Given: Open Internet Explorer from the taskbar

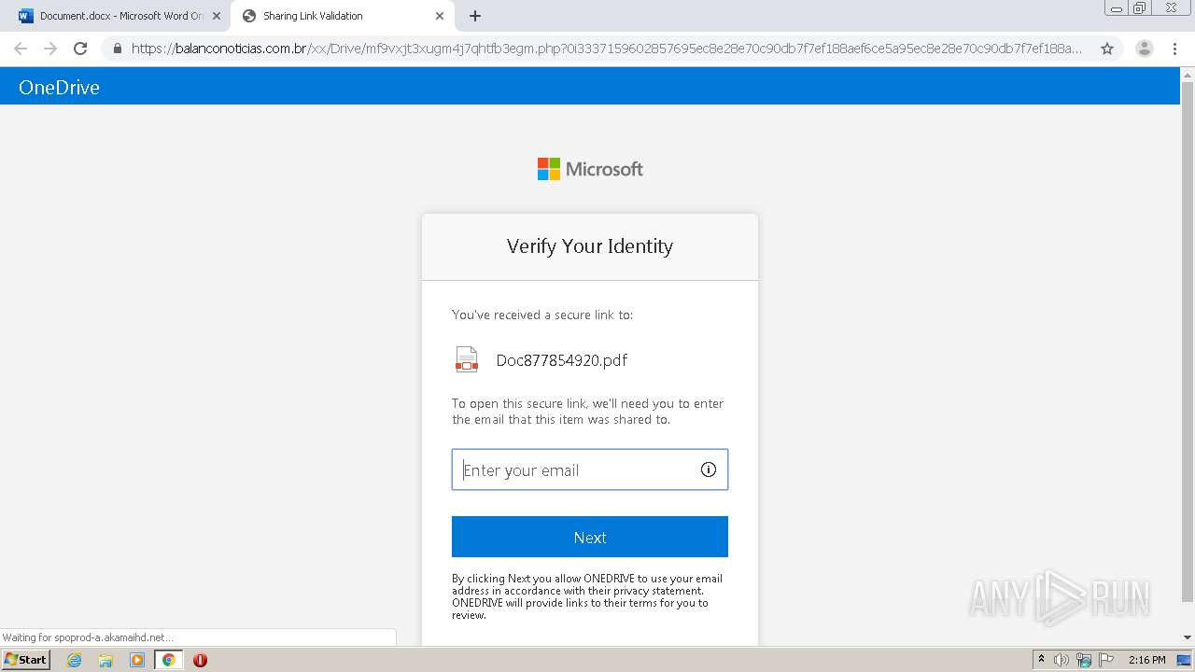Looking at the screenshot, I should point(75,660).
